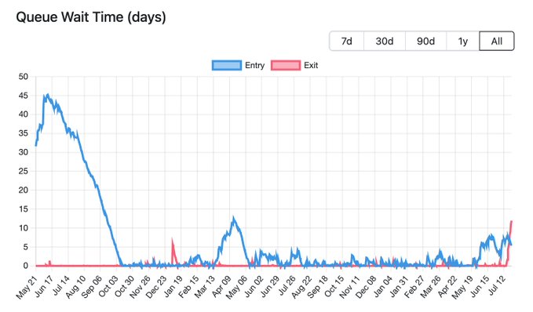Click the Exit spike at chart's right end
The width and height of the screenshot is (533, 312).
tap(511, 222)
